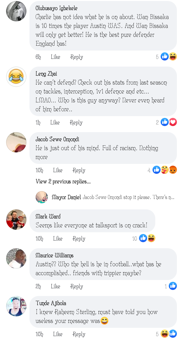
Task: View angry reaction on Jacob Sewe Omondi's comment
Action: [173, 170]
